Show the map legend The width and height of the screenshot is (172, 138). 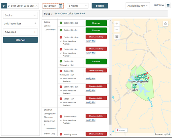pos(121,130)
